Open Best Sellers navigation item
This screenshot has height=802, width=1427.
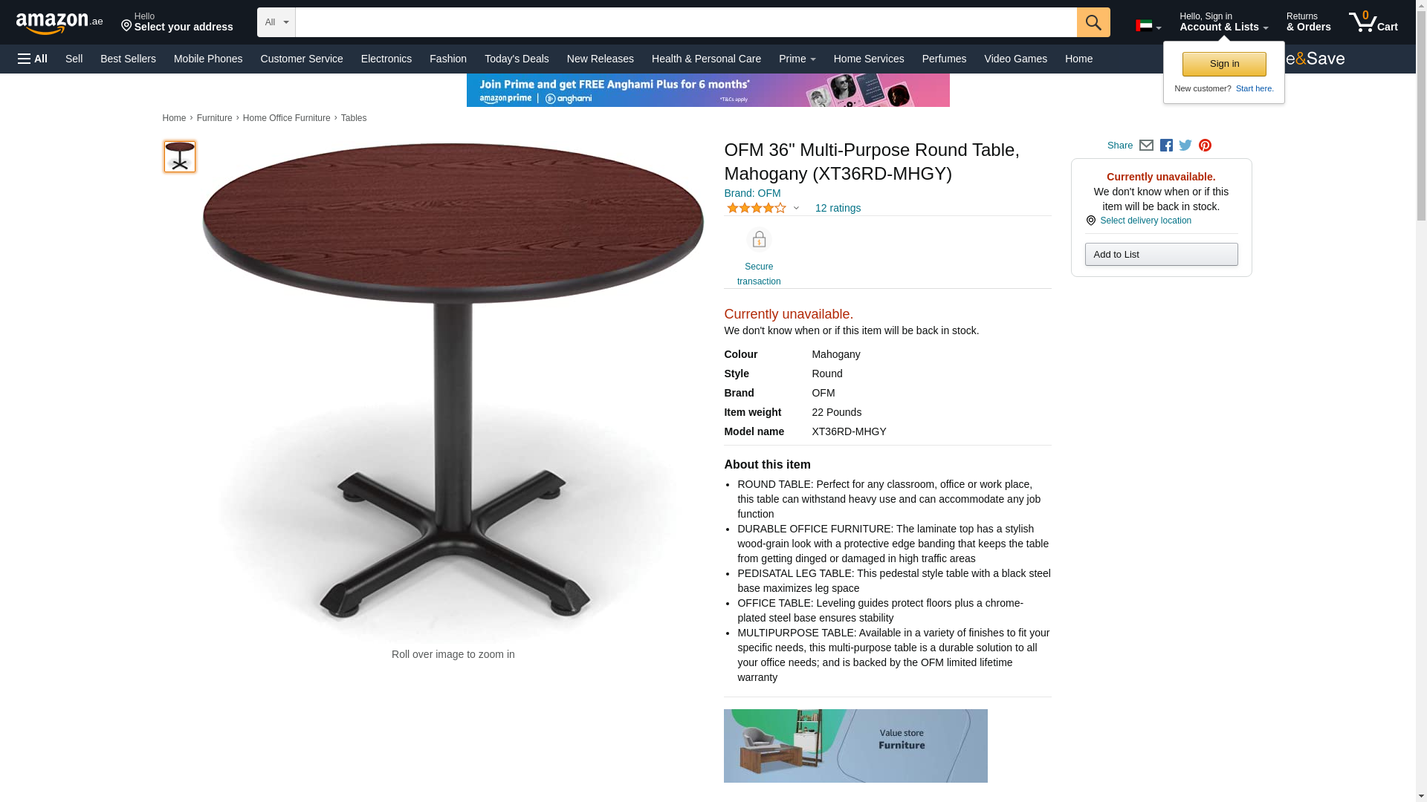tap(128, 59)
